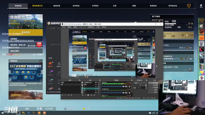Toggle visibility eye of 图像 source
Image resolution: width=205 pixels, height=115 pixels.
pyautogui.click(x=96, y=85)
